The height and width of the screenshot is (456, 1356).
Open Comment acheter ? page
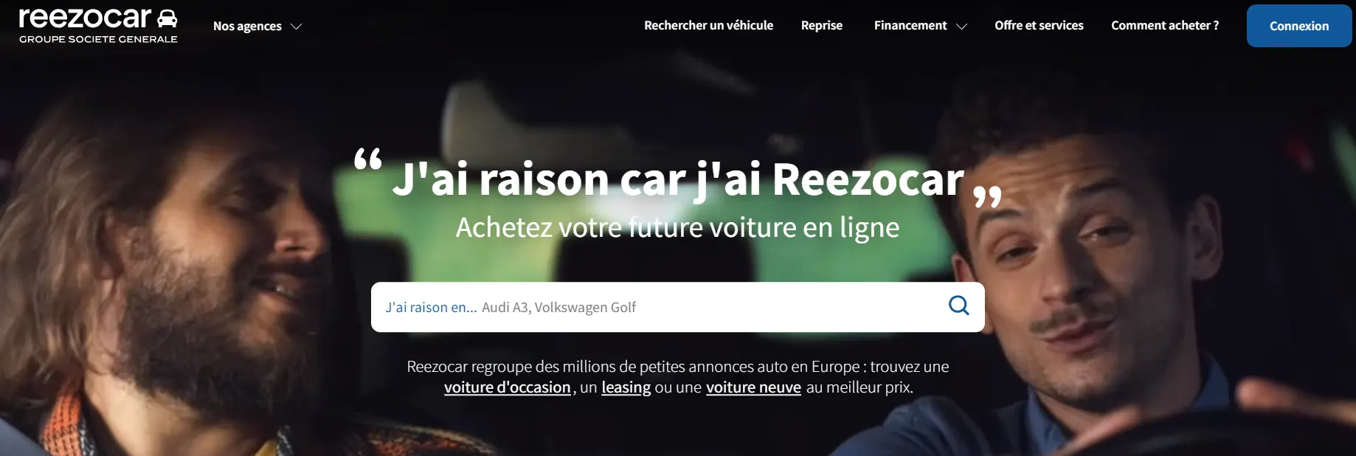point(1165,25)
